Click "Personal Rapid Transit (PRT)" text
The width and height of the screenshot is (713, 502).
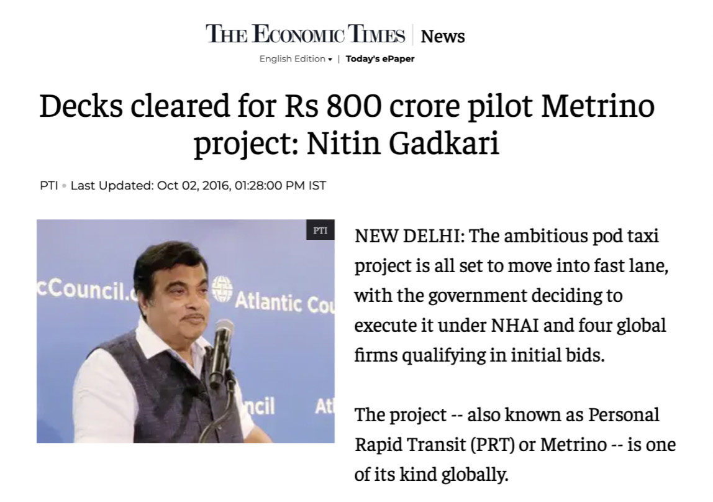coord(443,444)
